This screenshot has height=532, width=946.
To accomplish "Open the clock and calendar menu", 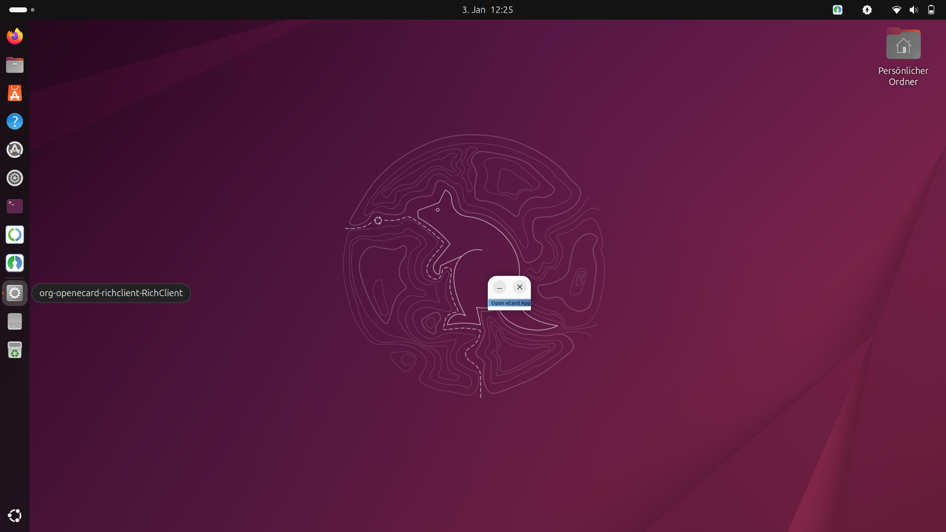I will click(487, 10).
